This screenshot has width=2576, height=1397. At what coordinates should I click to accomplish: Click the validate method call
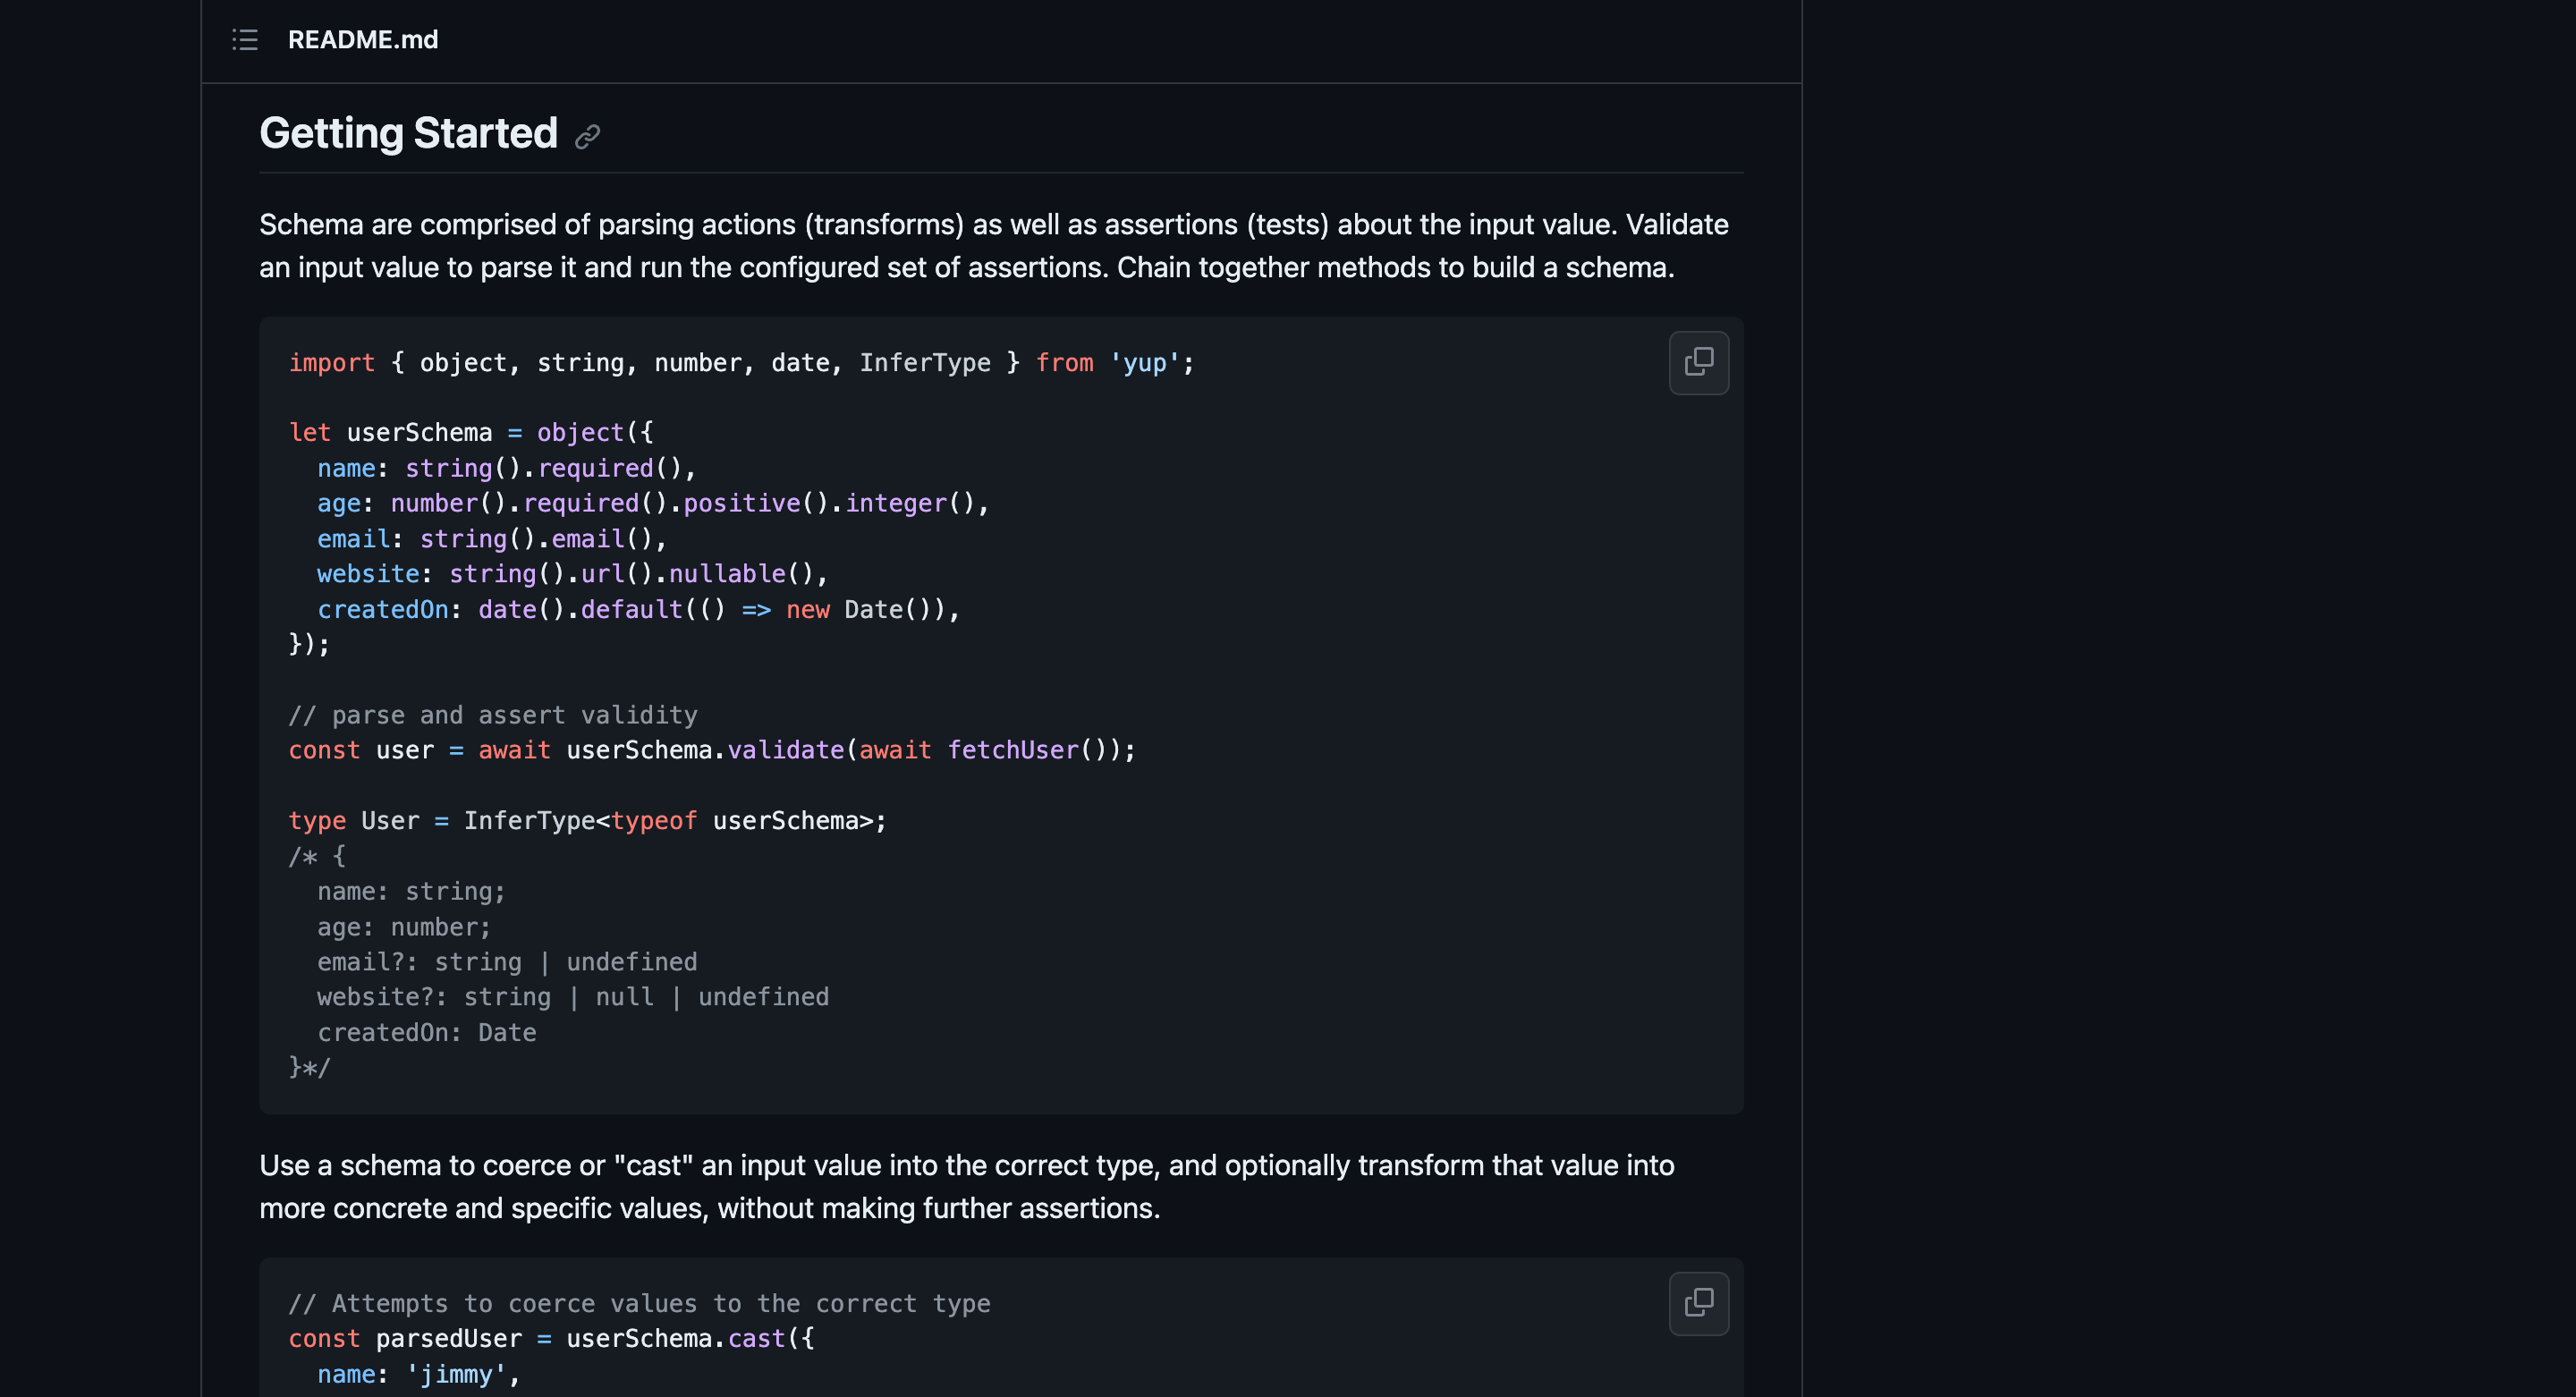pos(785,750)
